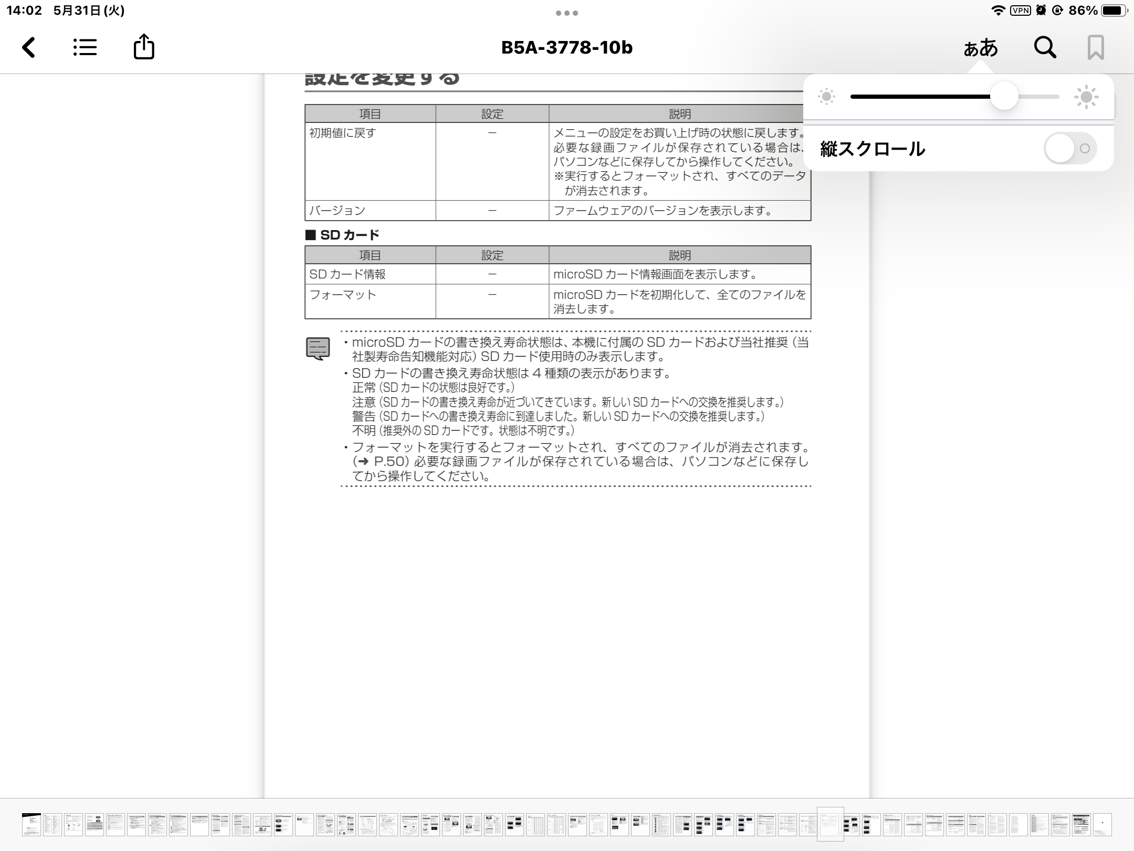This screenshot has height=851, width=1134.
Task: Tap the battery status indicator
Action: (1114, 11)
